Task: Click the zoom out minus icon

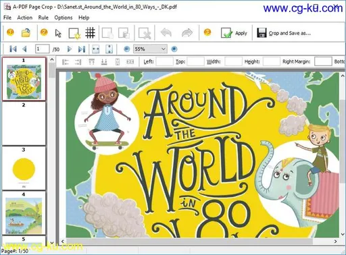Action: click(x=127, y=49)
